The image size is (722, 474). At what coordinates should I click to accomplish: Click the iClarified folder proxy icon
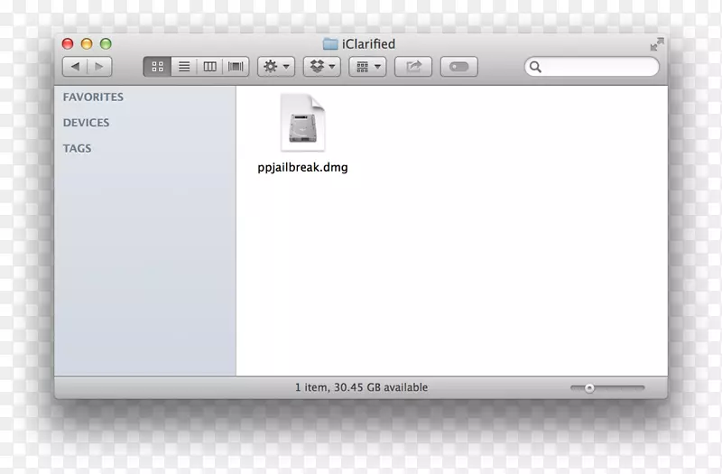click(x=330, y=43)
